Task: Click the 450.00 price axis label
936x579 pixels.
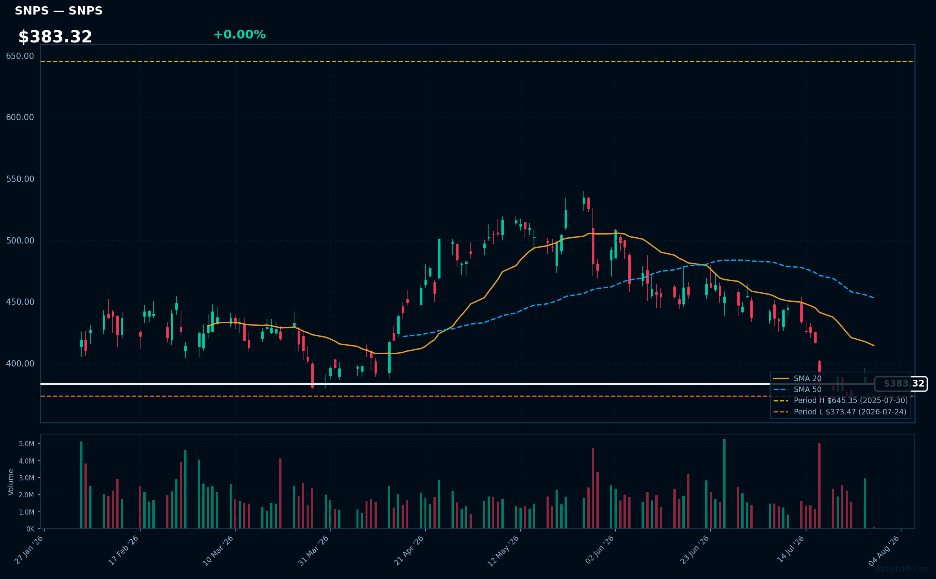Action: 20,302
